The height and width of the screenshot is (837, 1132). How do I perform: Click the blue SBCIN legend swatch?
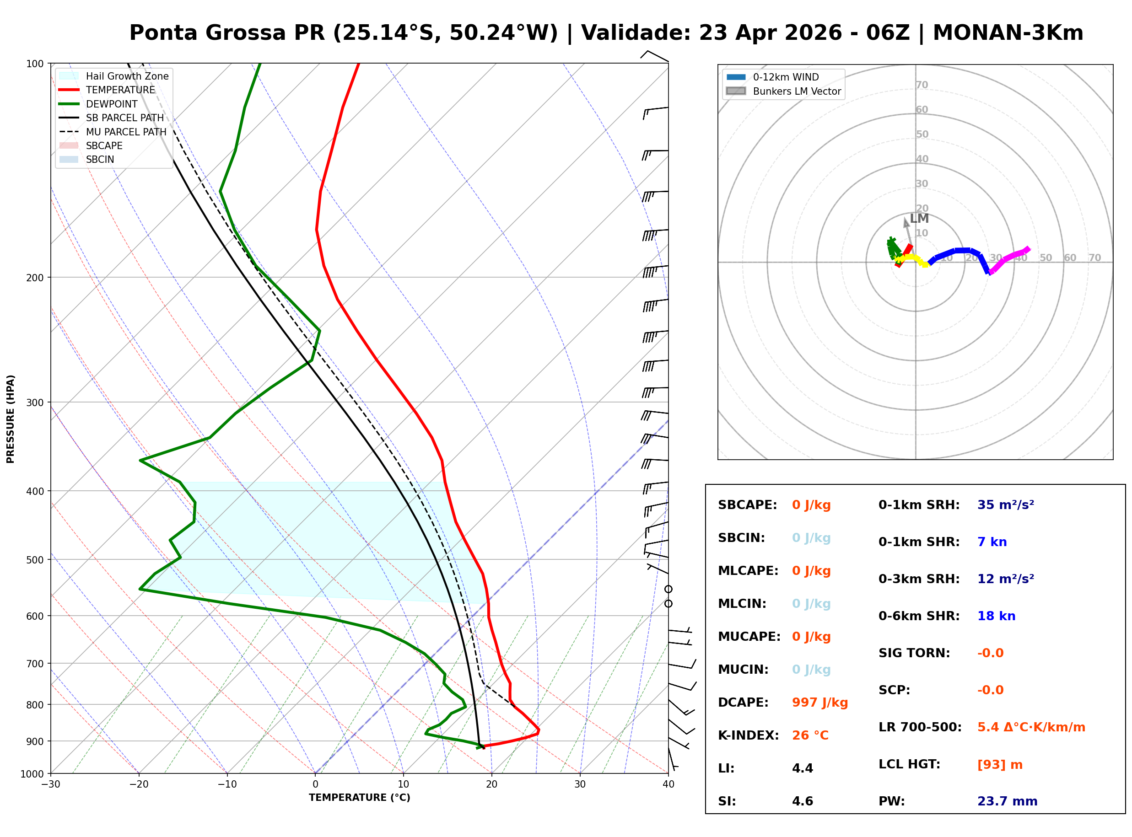point(69,159)
